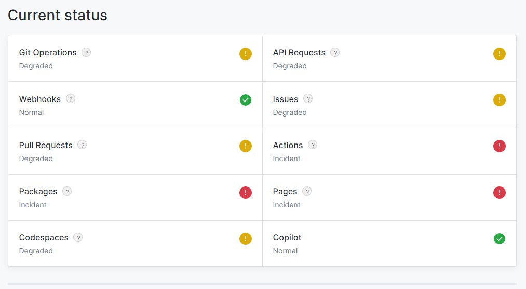The image size is (526, 289).
Task: Select the Pages component name
Action: tap(285, 192)
